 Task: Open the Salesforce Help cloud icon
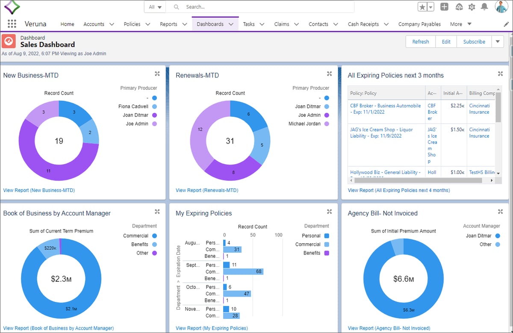point(459,7)
